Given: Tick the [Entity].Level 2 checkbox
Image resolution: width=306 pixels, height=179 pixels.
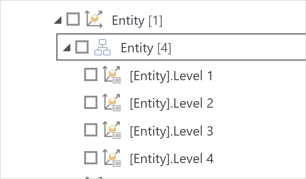Looking at the screenshot, I should [91, 102].
